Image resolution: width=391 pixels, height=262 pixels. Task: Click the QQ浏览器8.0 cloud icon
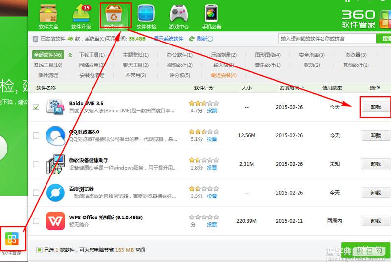[x=55, y=135]
